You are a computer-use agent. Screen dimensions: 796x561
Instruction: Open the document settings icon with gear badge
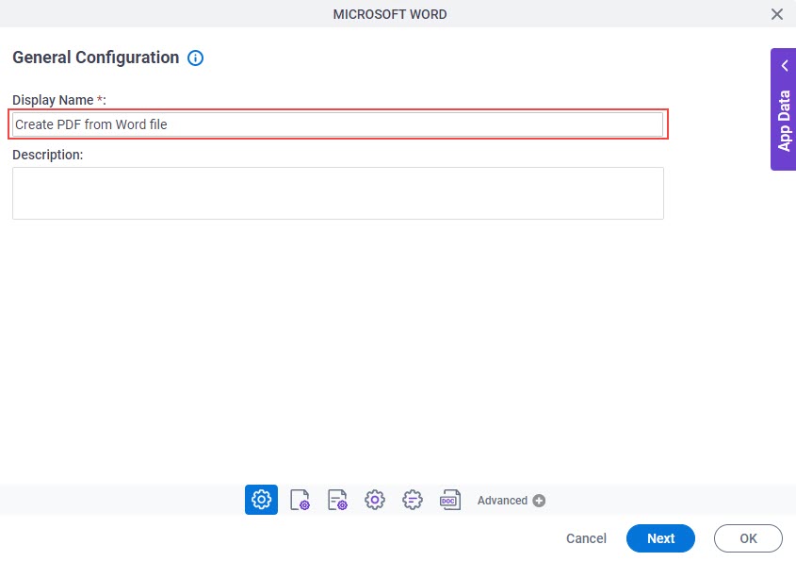[x=300, y=500]
